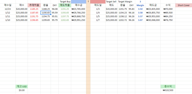The width and height of the screenshot is (192, 94).
Task: Select DXY value 95.91
Action: tap(55, 16)
